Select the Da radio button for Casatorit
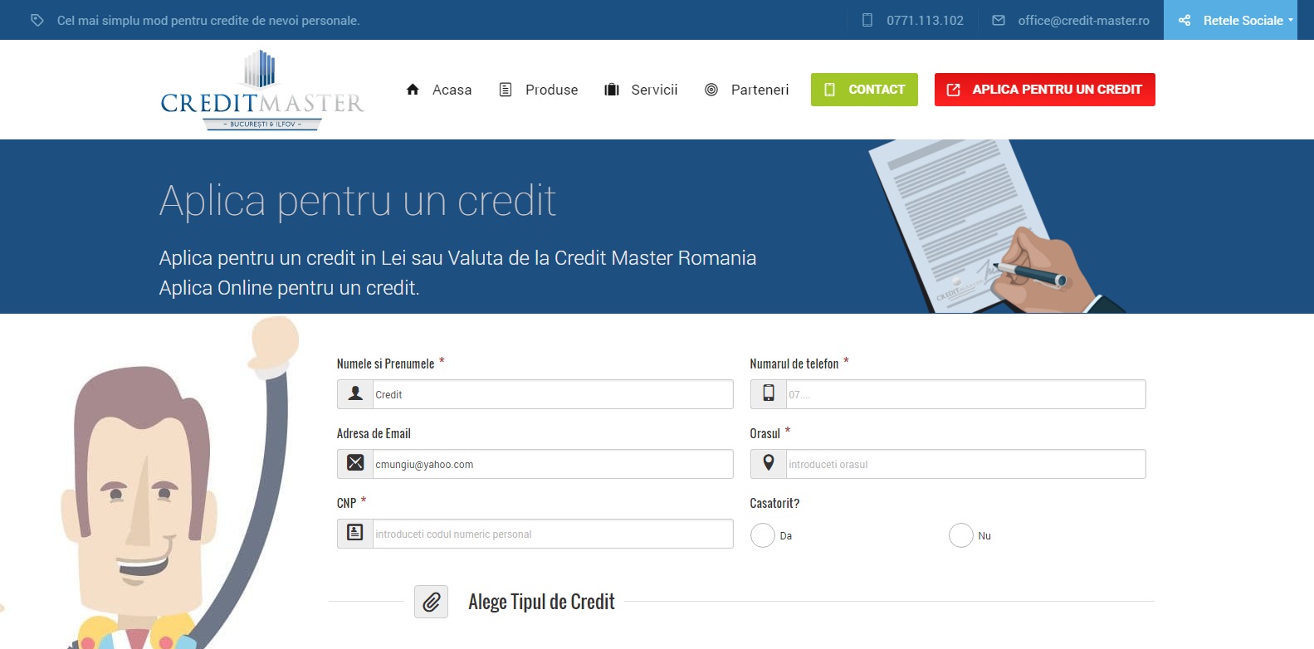 pos(762,535)
